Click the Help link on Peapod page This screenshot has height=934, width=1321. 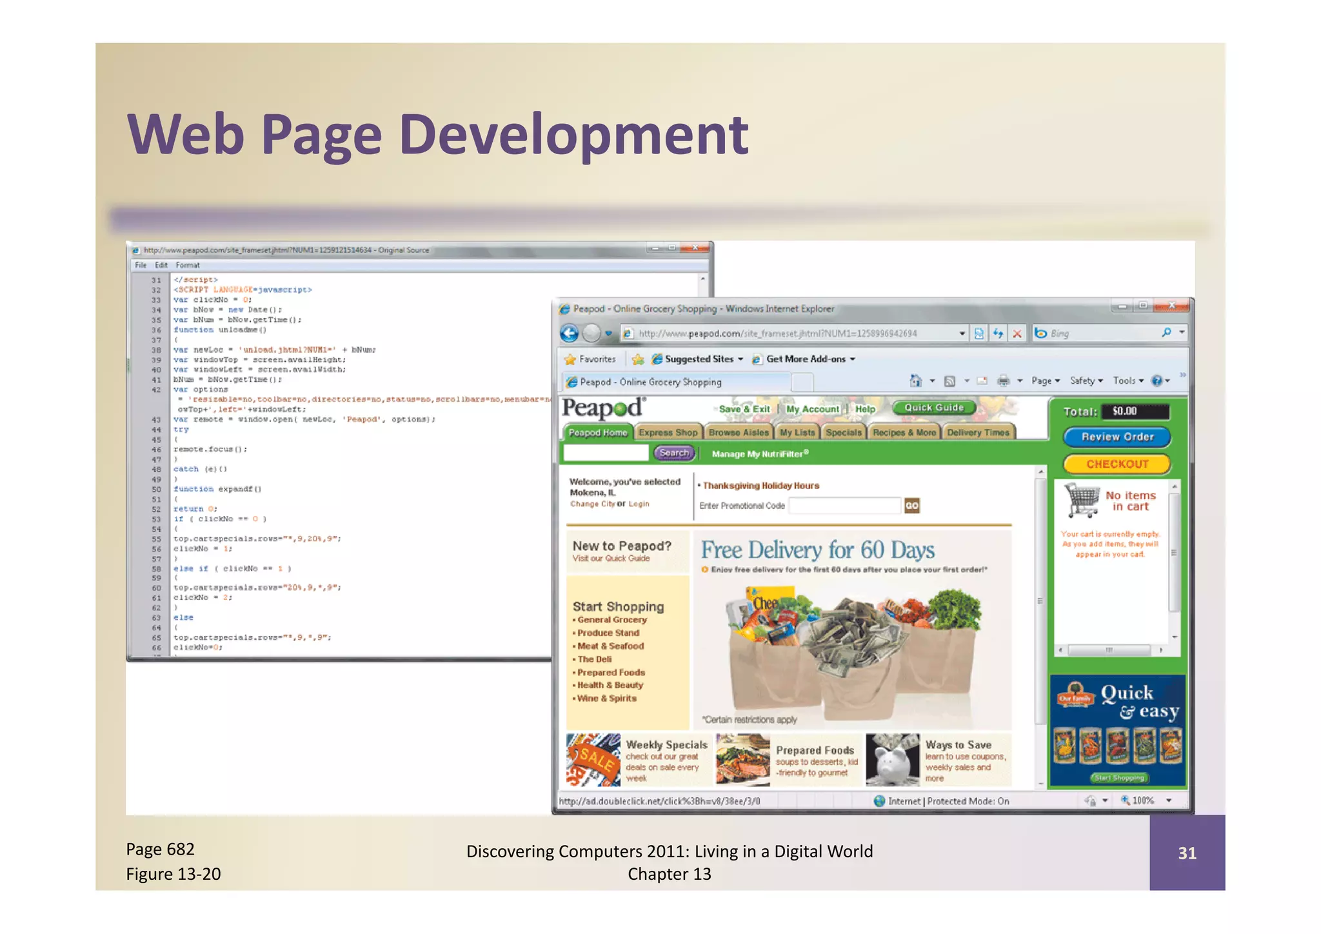tap(865, 409)
